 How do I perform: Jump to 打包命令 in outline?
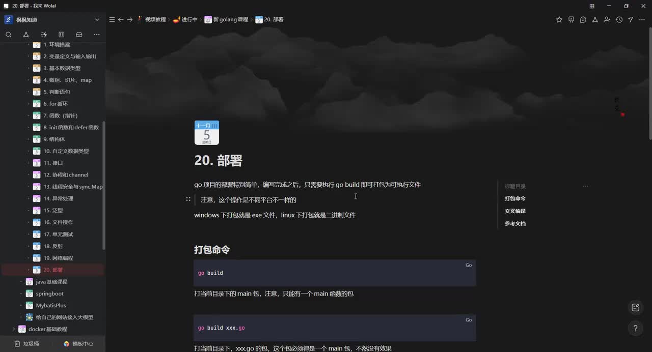pyautogui.click(x=515, y=198)
